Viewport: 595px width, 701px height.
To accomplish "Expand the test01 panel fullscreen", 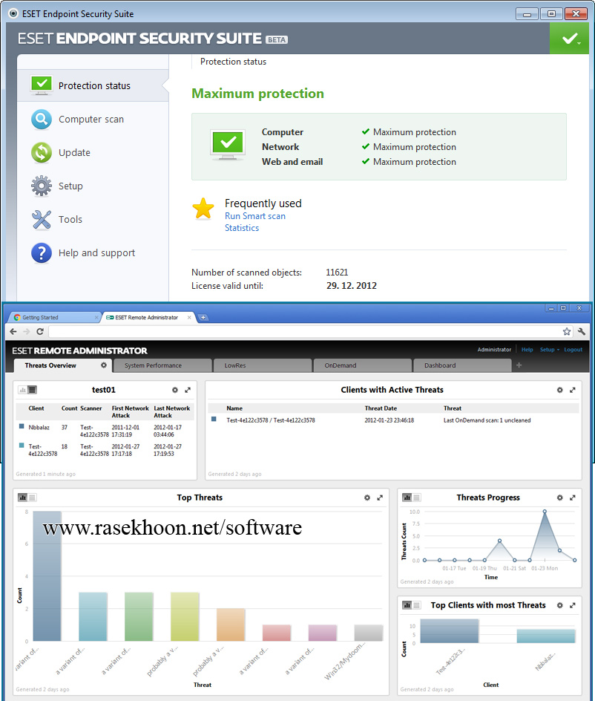I will (x=188, y=390).
